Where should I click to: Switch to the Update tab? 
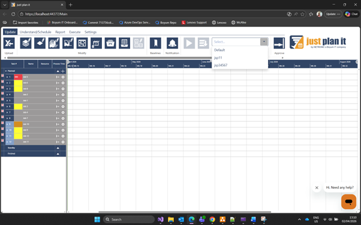click(x=10, y=32)
